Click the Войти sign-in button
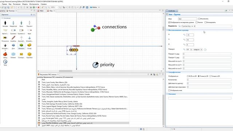Viewport: 233px width, 131px height. [94, 7]
